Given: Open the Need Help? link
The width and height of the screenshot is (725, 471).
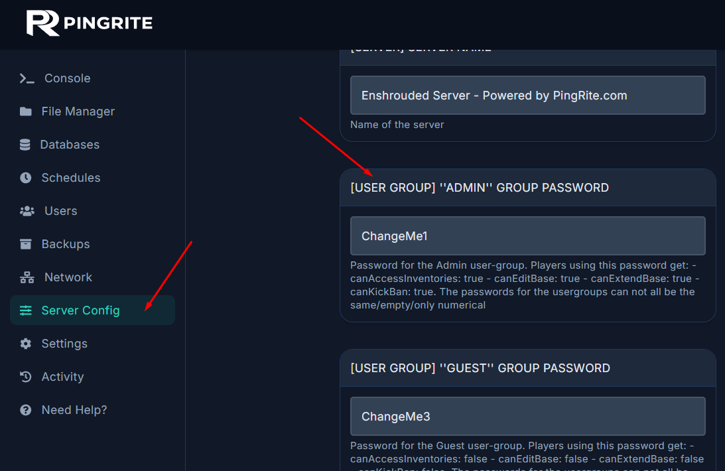Looking at the screenshot, I should point(74,410).
